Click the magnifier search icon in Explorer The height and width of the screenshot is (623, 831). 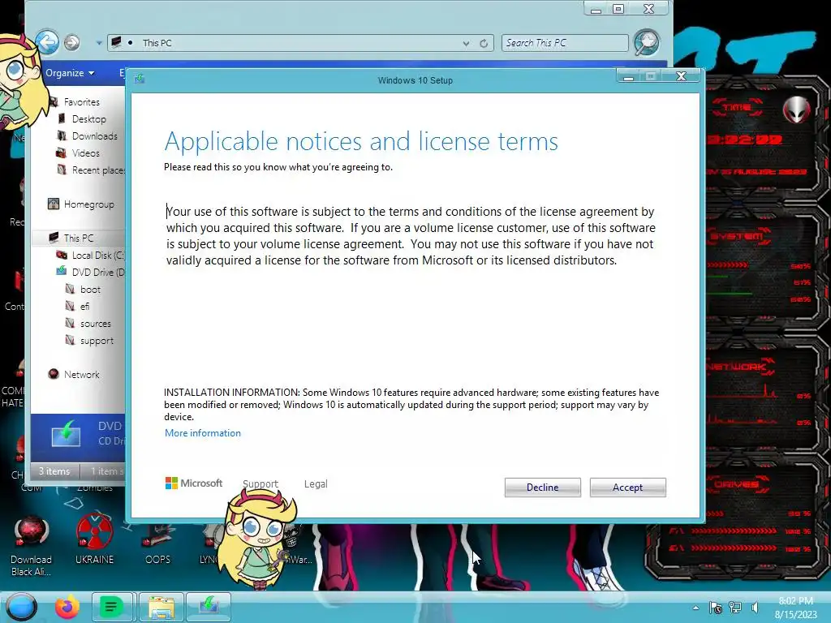(647, 42)
